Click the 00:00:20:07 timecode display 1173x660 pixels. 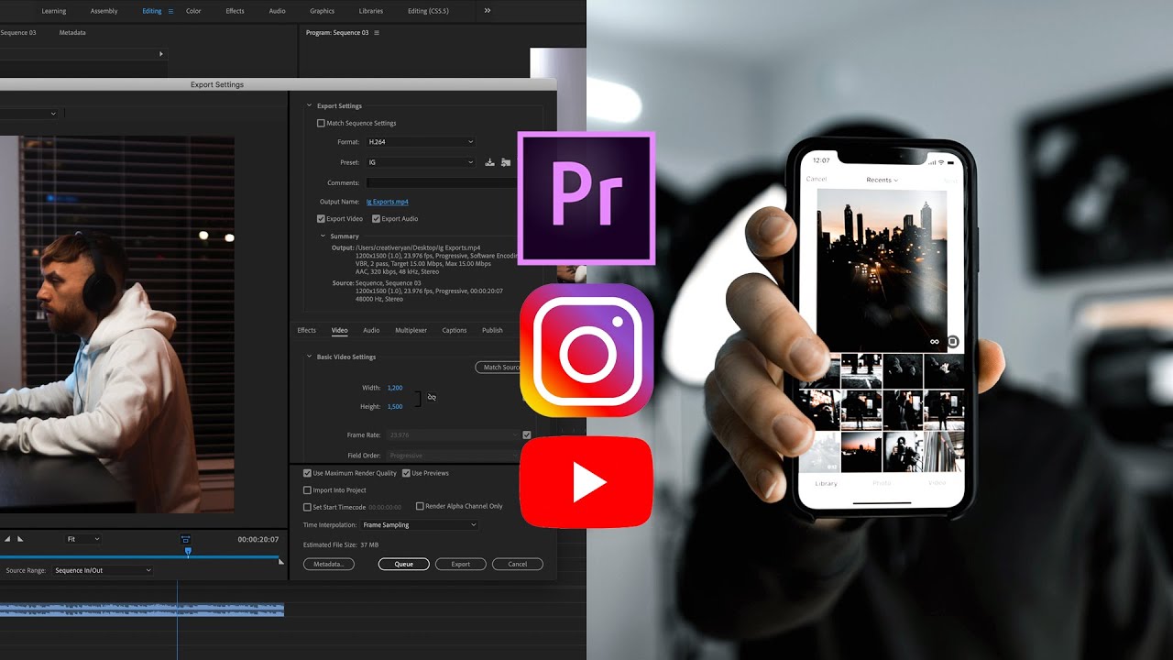258,539
